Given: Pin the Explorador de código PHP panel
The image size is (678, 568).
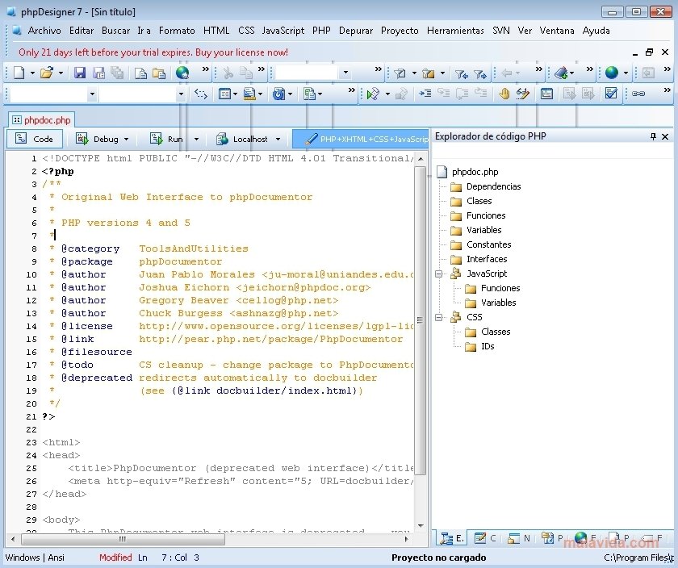Looking at the screenshot, I should pos(653,136).
